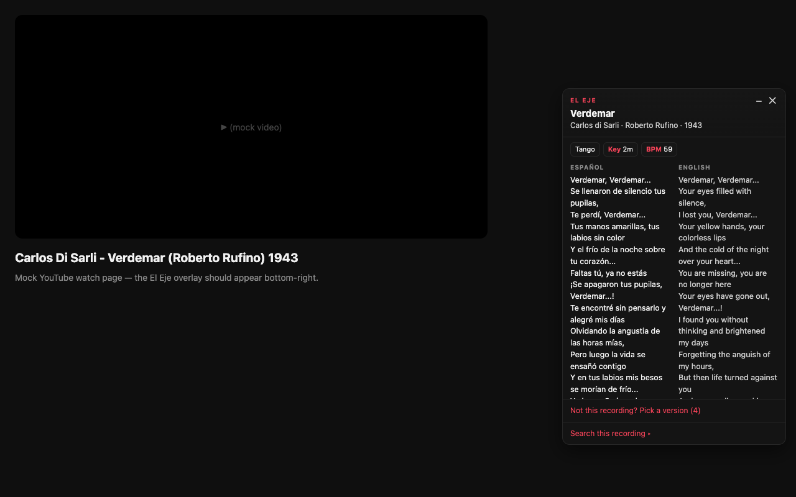Open the 'Search this recording' link
The width and height of the screenshot is (796, 497).
pos(610,434)
